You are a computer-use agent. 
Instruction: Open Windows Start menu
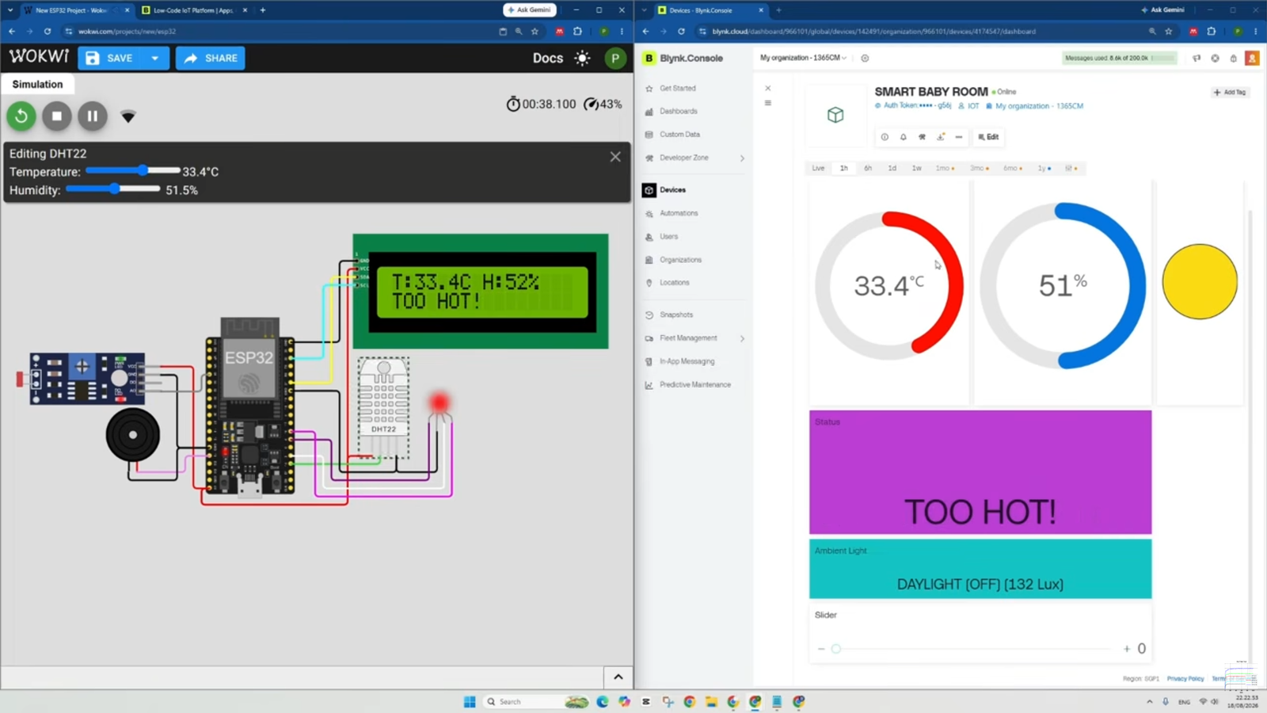pyautogui.click(x=470, y=701)
